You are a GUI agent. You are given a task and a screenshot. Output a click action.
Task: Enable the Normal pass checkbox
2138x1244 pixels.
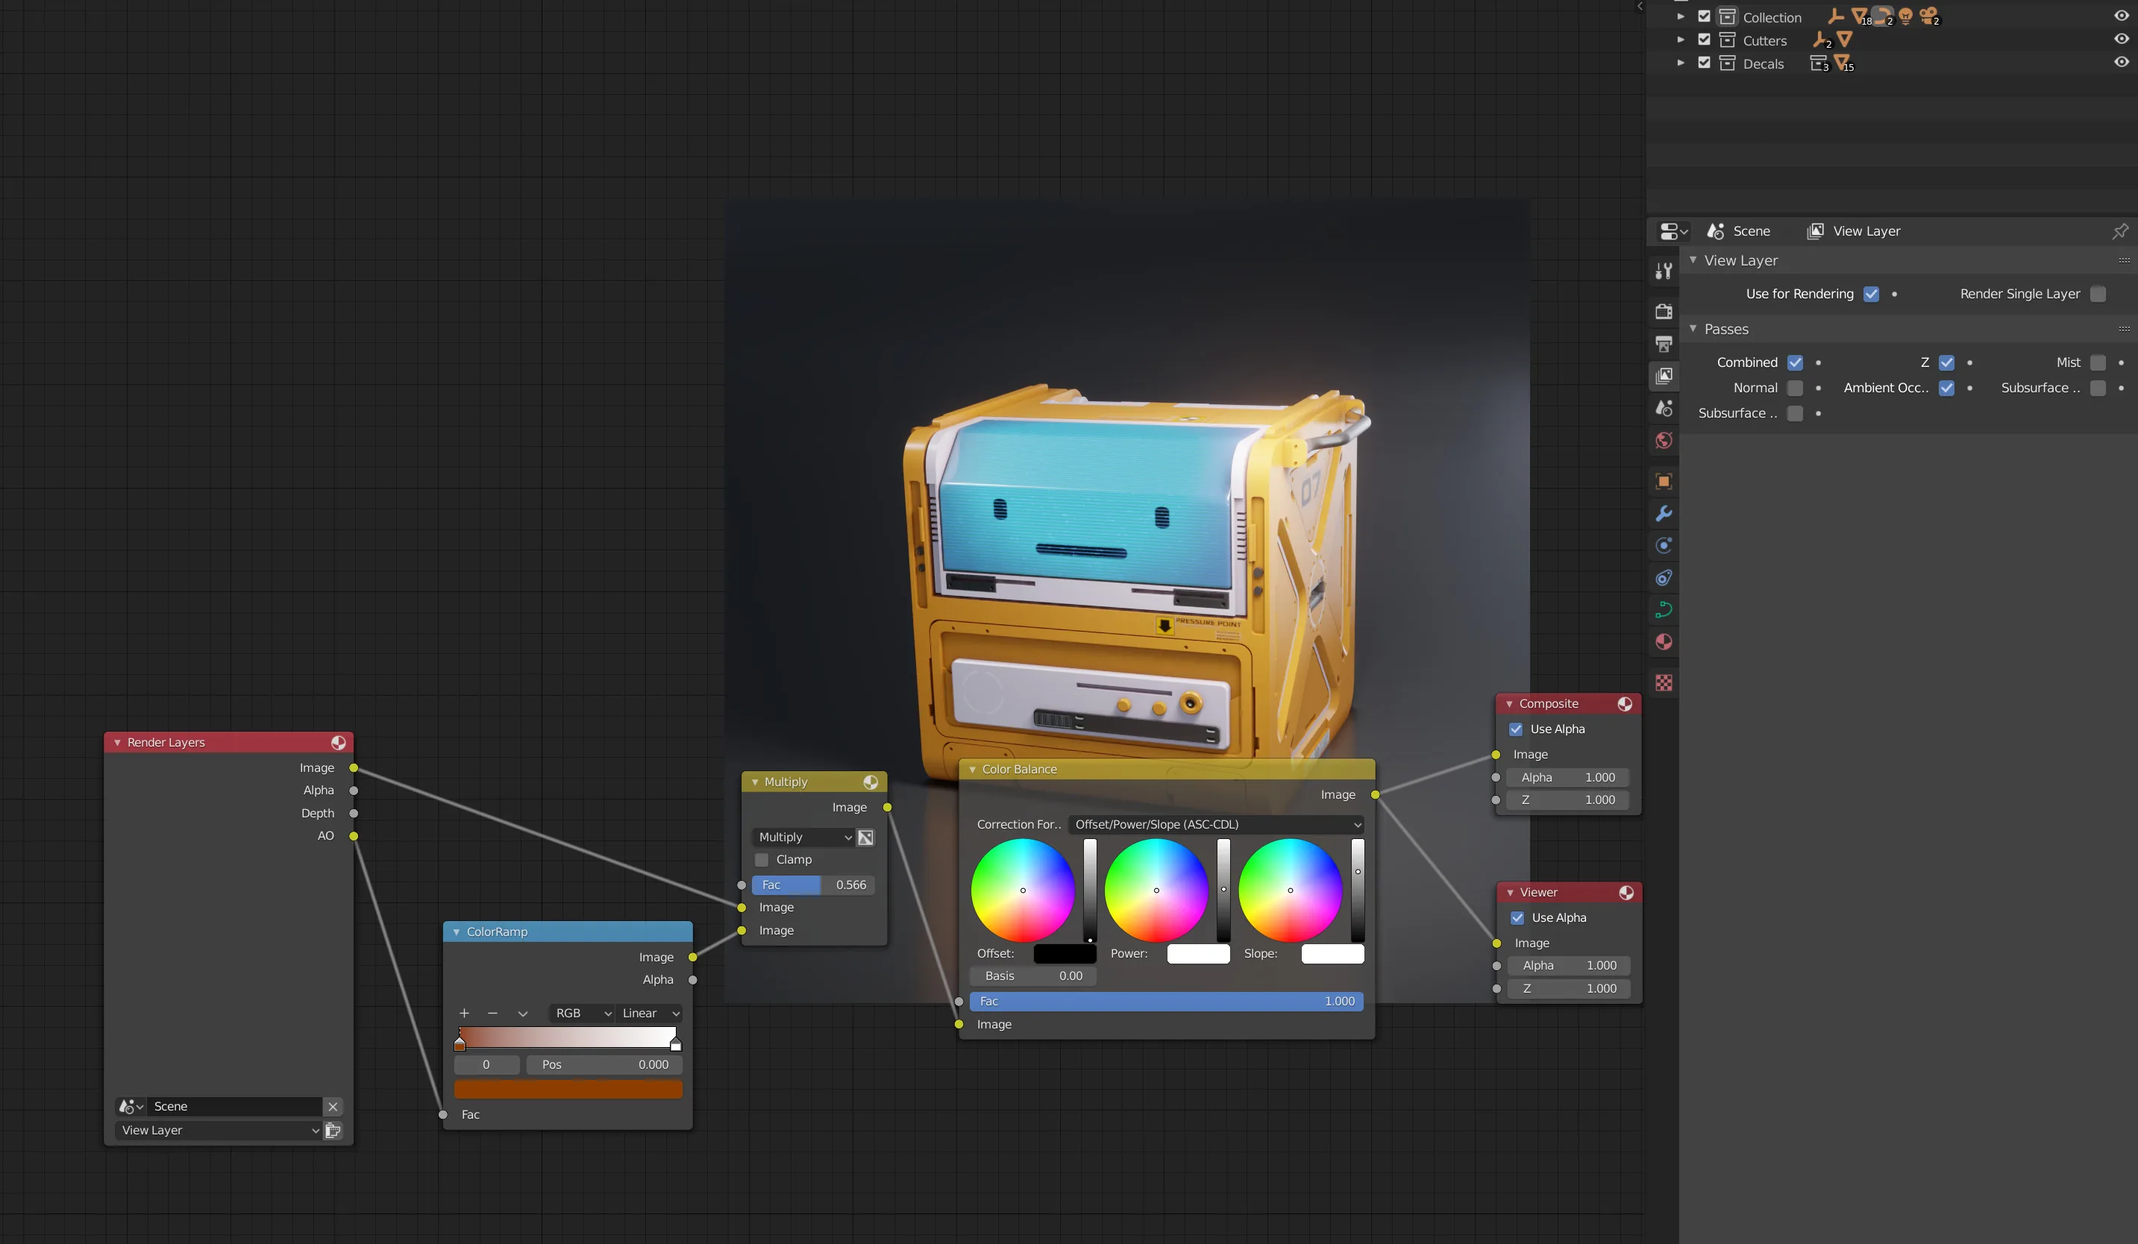pos(1796,389)
